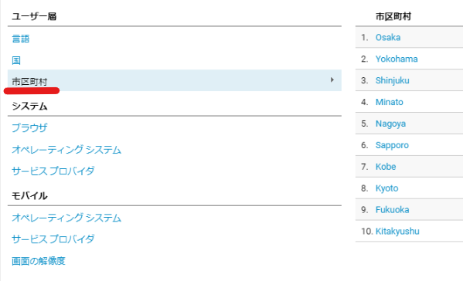
Task: Open the Kyoto entry
Action: pyautogui.click(x=386, y=188)
